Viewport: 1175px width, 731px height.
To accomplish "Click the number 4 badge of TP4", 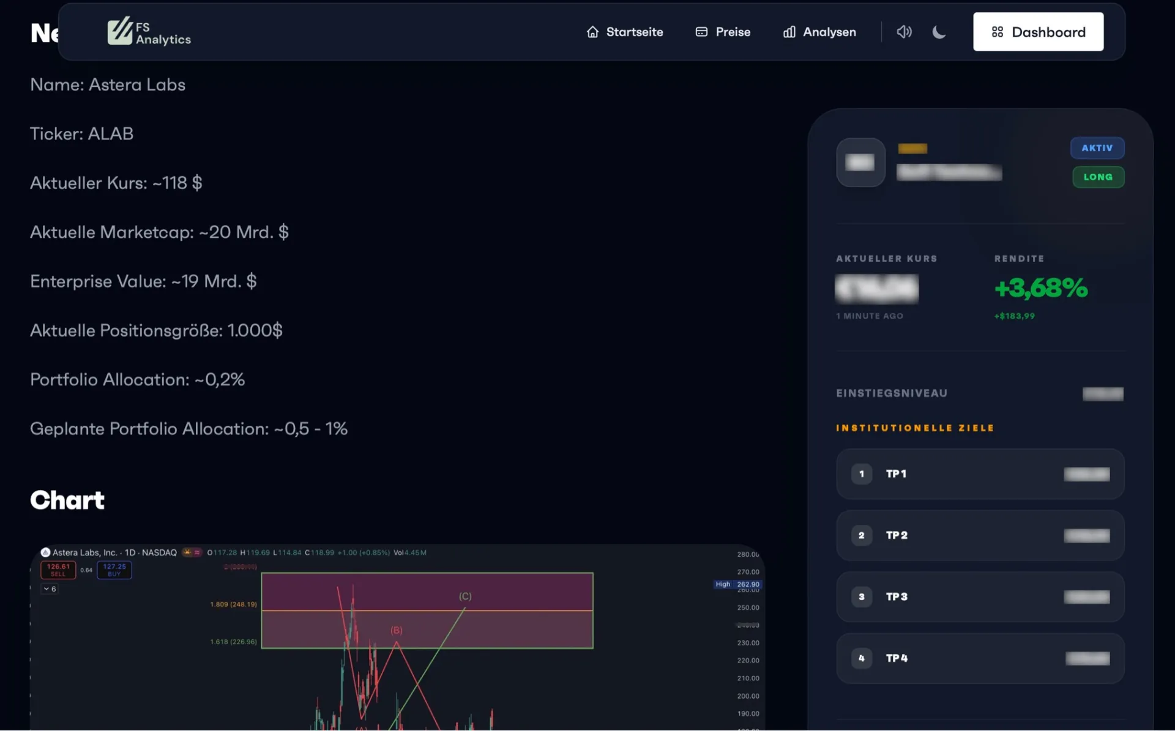I will [x=862, y=658].
